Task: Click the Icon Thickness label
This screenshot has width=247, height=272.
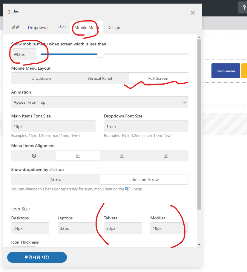Action: 25,242
